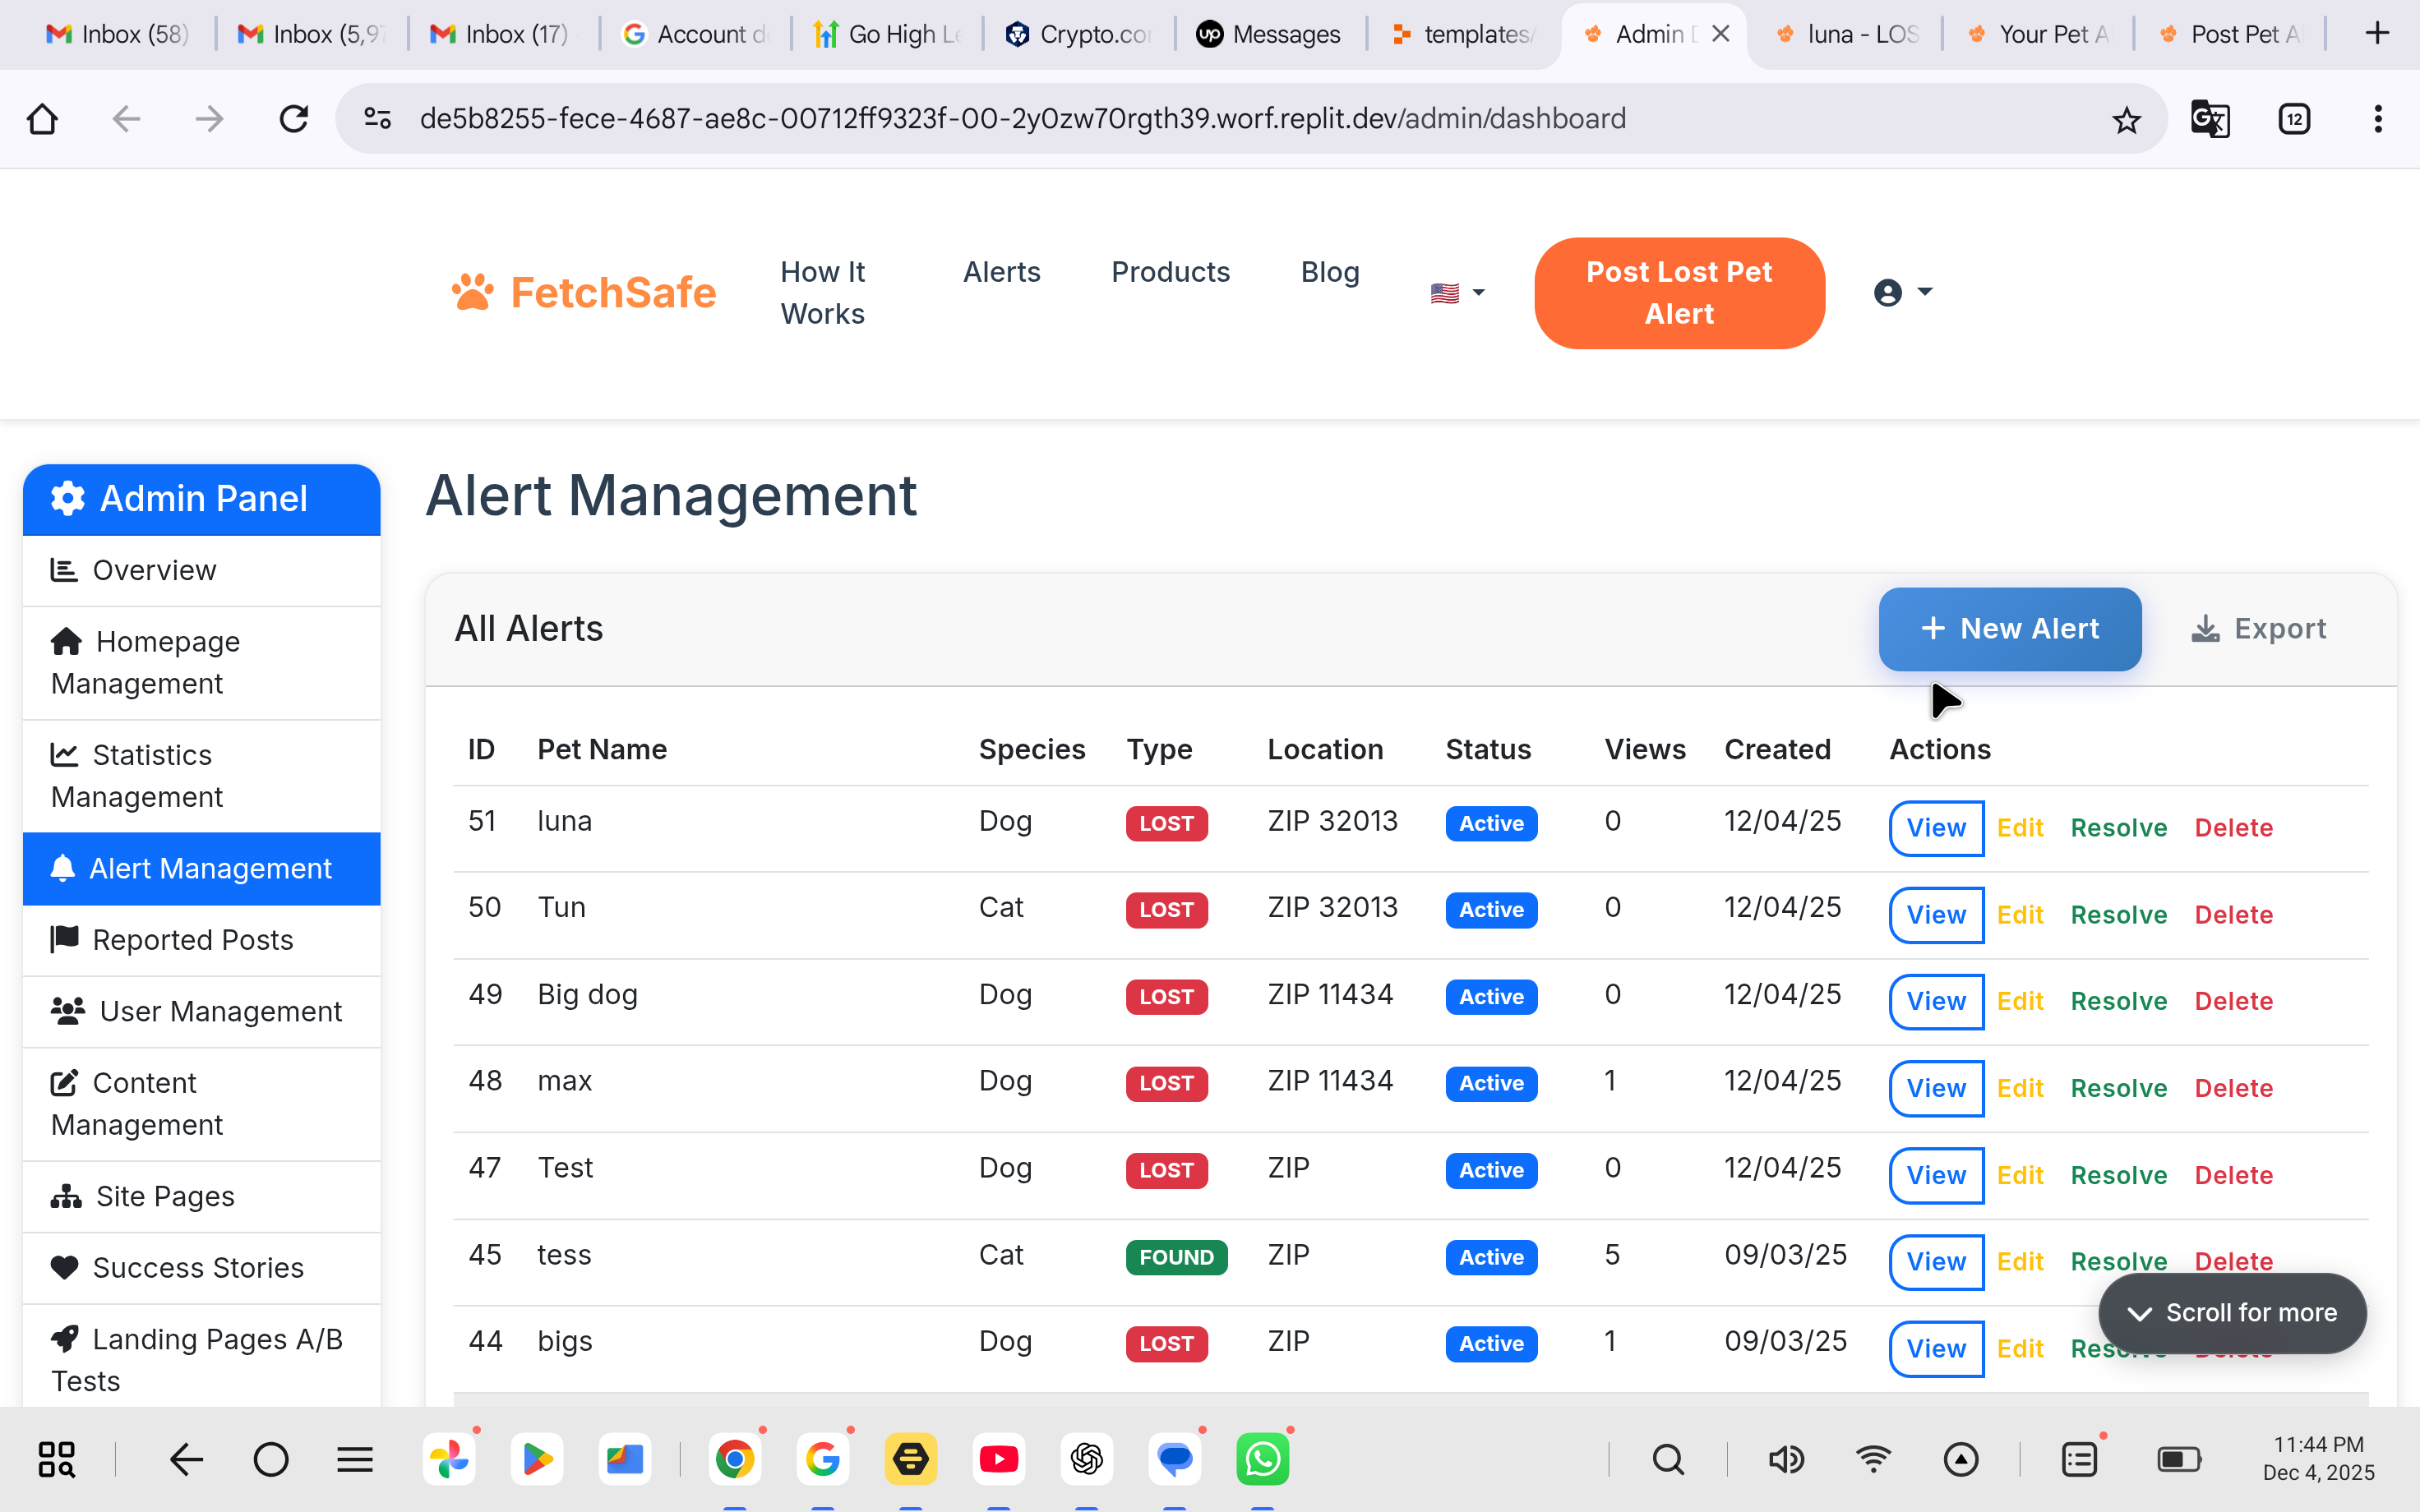The width and height of the screenshot is (2420, 1512).
Task: Delete the Tun alert row
Action: [x=2233, y=915]
